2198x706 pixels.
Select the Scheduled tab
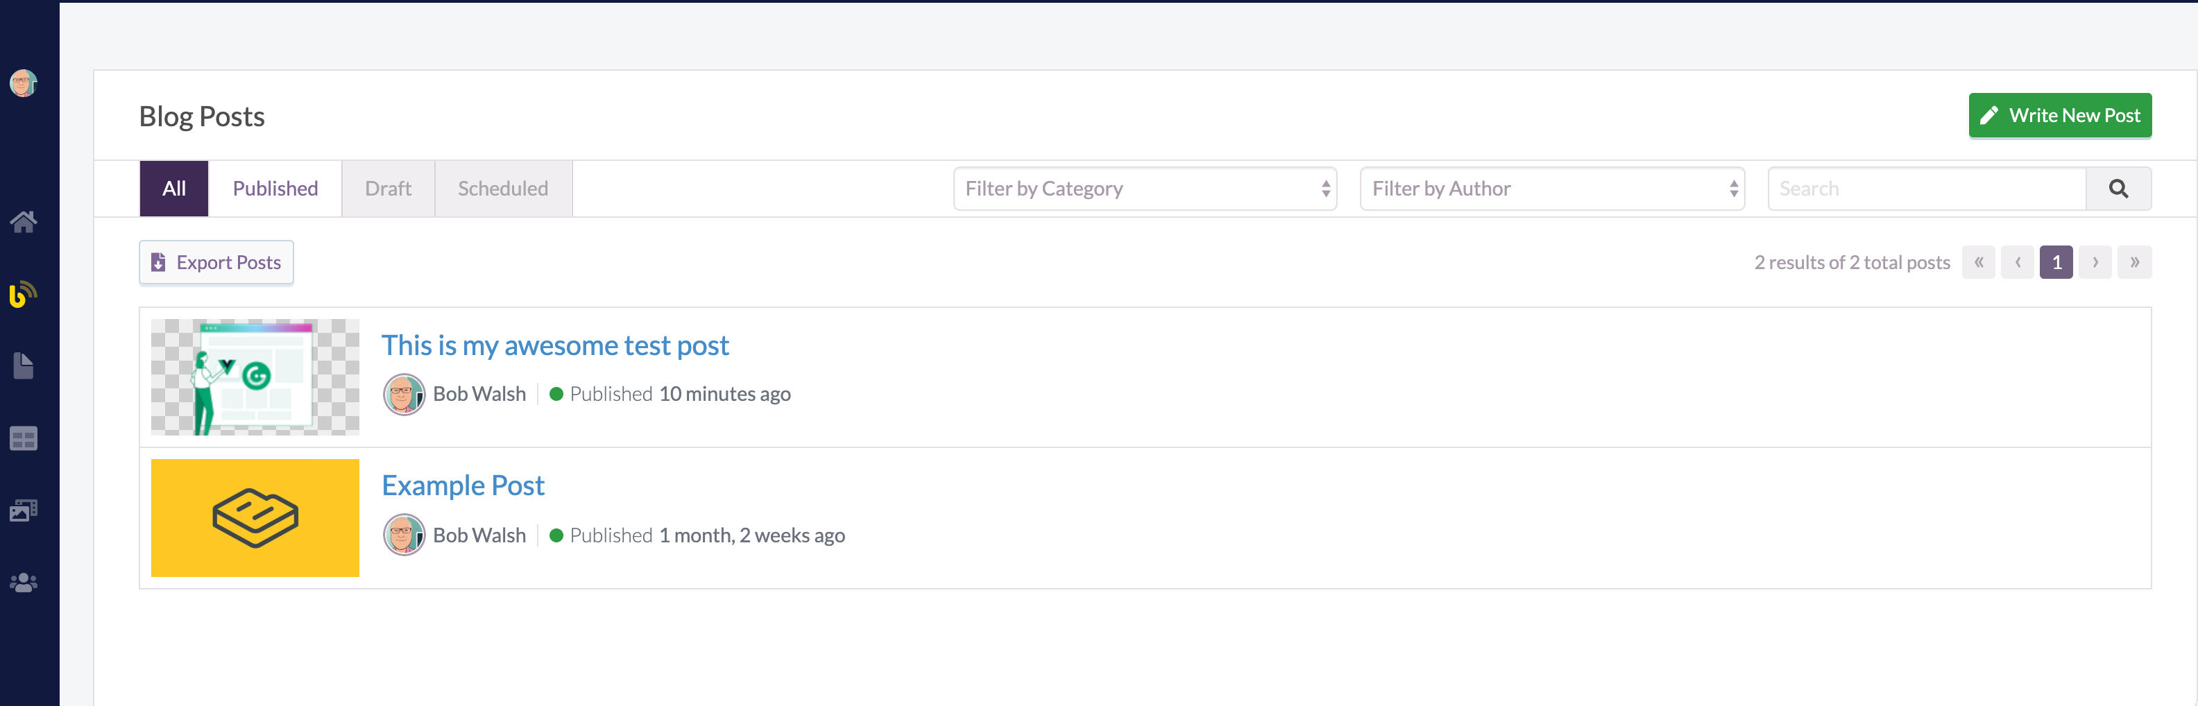click(502, 189)
